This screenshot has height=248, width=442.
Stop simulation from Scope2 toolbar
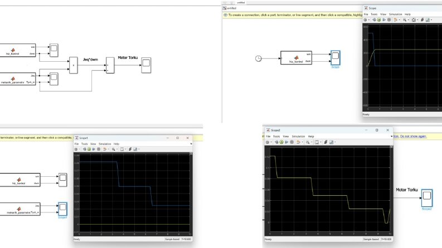point(292,142)
